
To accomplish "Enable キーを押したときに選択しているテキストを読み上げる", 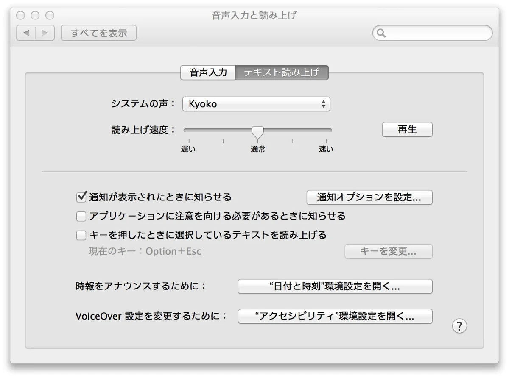I will coord(81,235).
